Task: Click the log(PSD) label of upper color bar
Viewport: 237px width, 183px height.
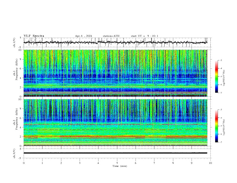Action: pyautogui.click(x=224, y=78)
